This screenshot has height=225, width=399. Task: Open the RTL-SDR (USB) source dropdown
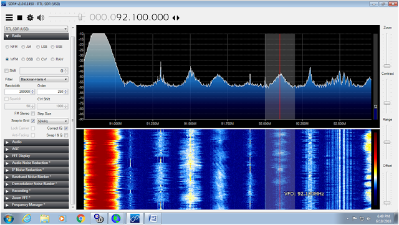[x=36, y=29]
